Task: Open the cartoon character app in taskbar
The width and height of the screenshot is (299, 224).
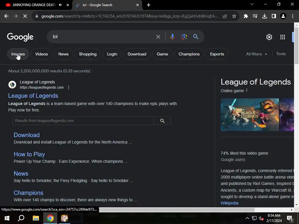Action: point(65,218)
